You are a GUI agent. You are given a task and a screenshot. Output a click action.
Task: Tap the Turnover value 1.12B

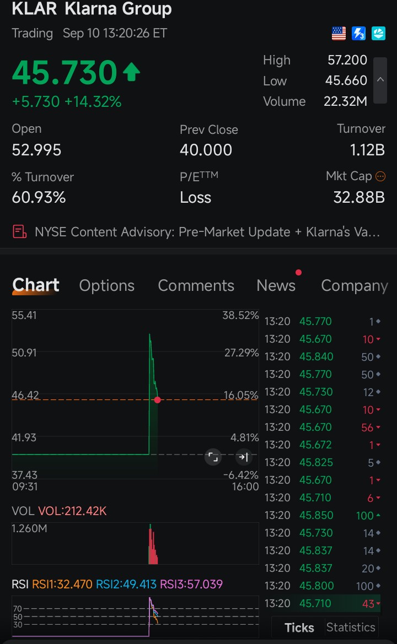point(367,150)
